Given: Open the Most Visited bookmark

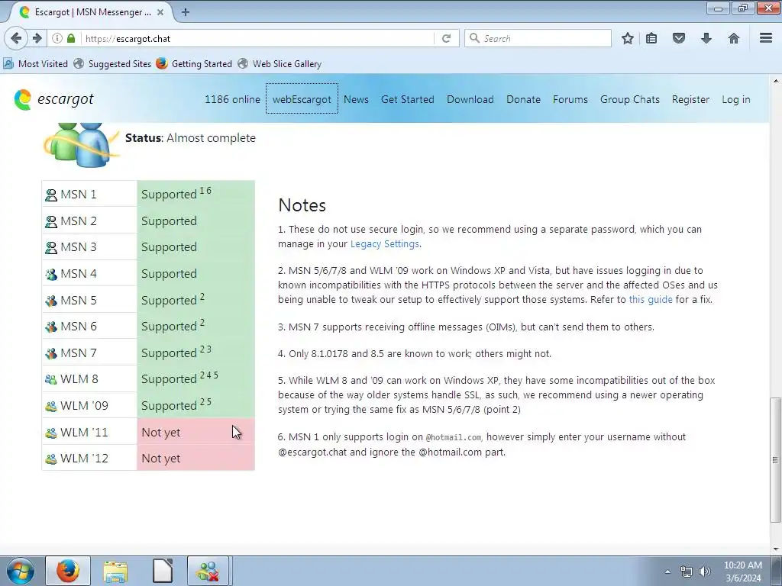Looking at the screenshot, I should [x=36, y=64].
